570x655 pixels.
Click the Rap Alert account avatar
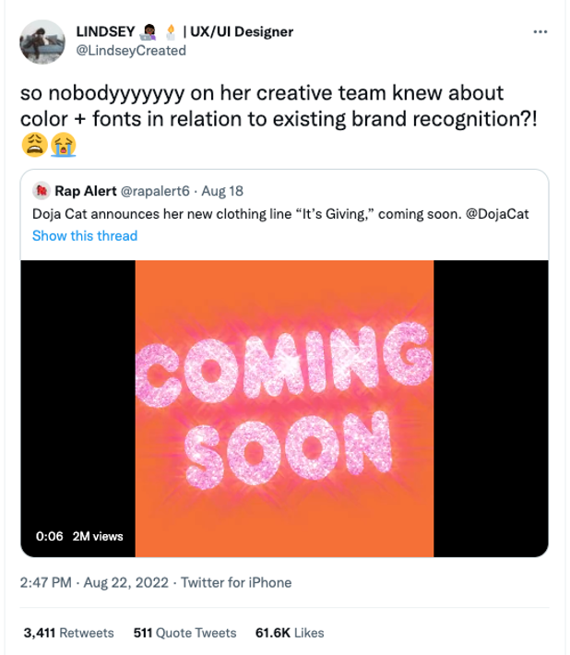click(42, 191)
